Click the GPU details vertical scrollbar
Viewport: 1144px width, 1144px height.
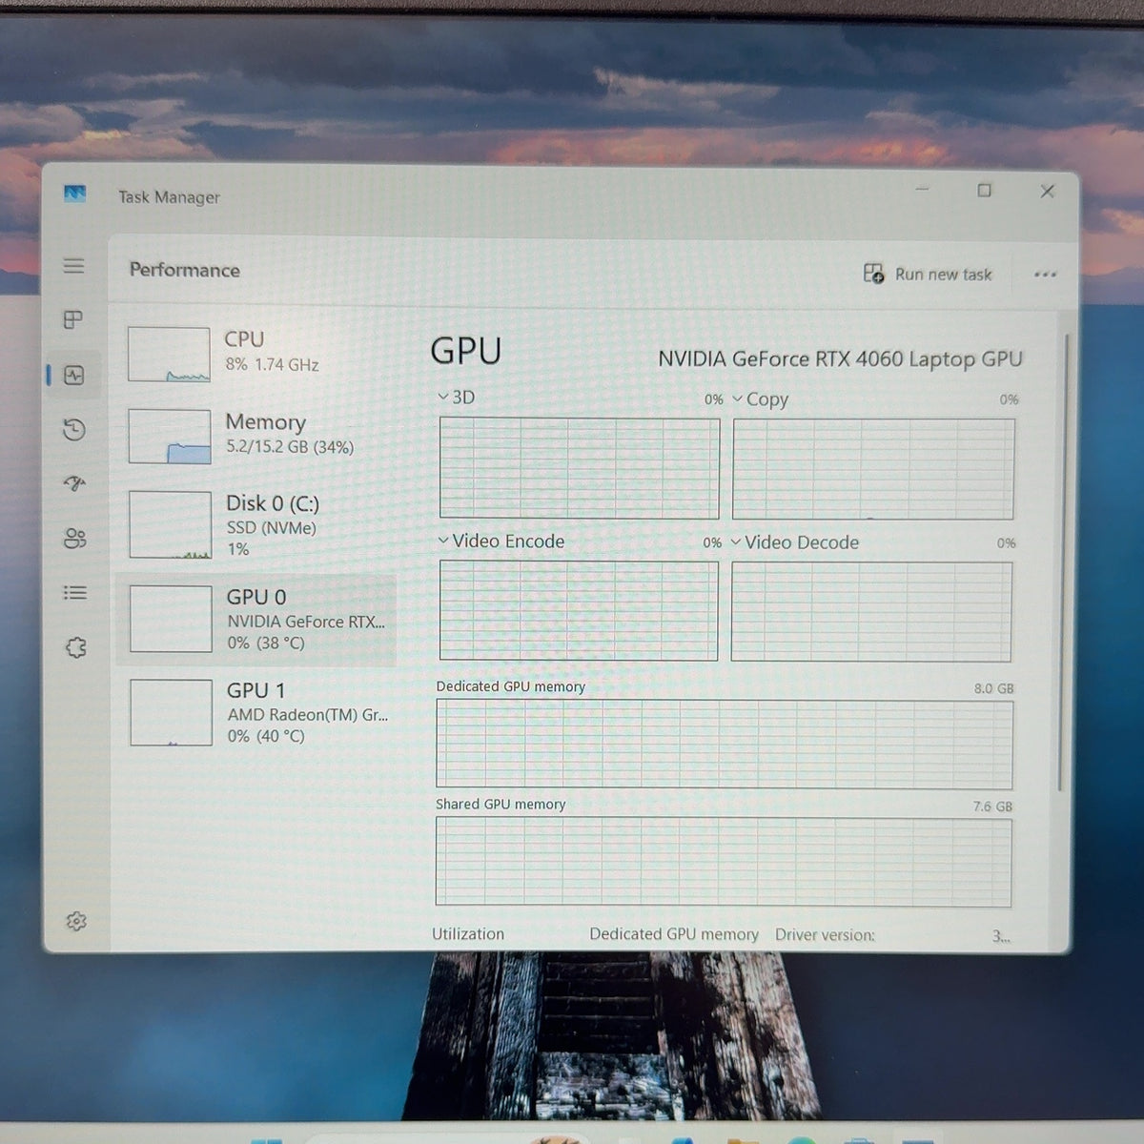pyautogui.click(x=1061, y=562)
